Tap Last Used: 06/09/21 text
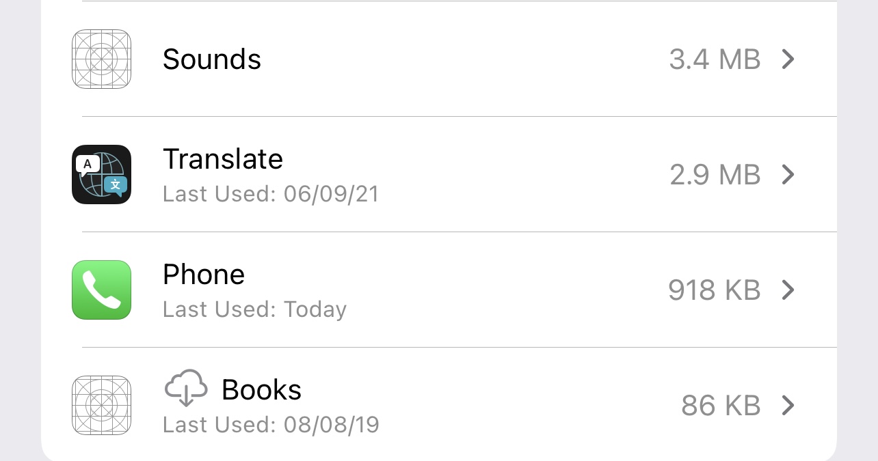The image size is (878, 461). [x=271, y=194]
